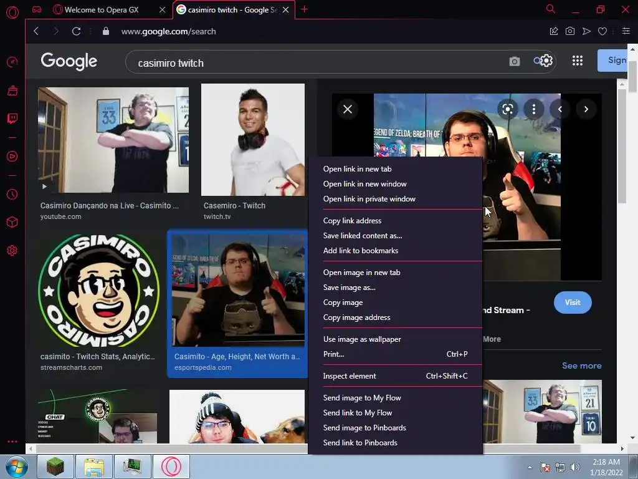Open File Explorer from taskbar

click(94, 467)
